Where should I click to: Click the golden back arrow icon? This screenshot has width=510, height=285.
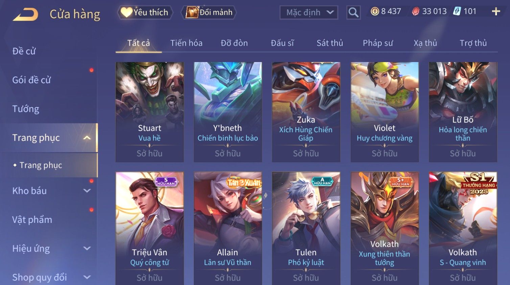pos(25,14)
